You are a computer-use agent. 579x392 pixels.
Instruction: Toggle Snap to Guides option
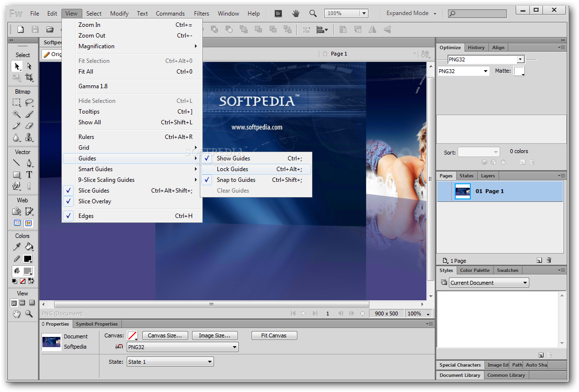256,180
